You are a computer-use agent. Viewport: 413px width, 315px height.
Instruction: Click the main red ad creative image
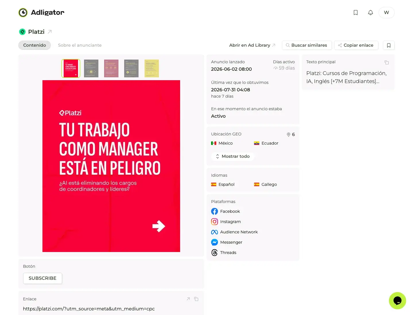[x=111, y=166]
